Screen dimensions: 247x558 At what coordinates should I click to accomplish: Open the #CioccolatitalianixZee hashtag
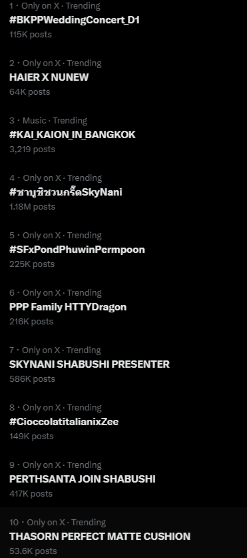(x=64, y=422)
